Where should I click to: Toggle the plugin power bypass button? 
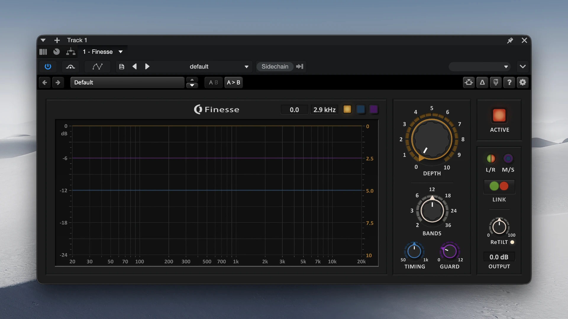pyautogui.click(x=48, y=66)
